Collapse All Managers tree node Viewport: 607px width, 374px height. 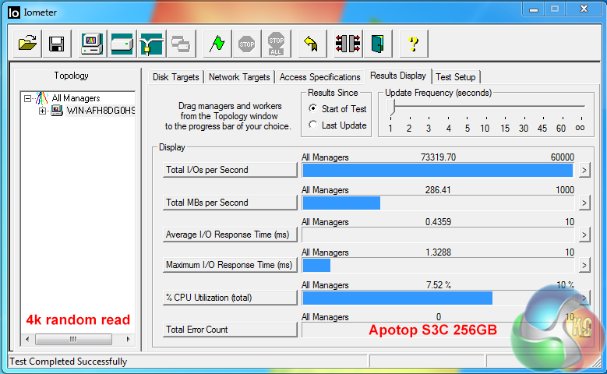click(x=27, y=98)
